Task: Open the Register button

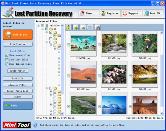Action: (110, 13)
